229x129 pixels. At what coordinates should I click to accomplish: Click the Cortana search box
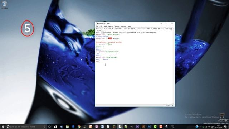(x=26, y=126)
